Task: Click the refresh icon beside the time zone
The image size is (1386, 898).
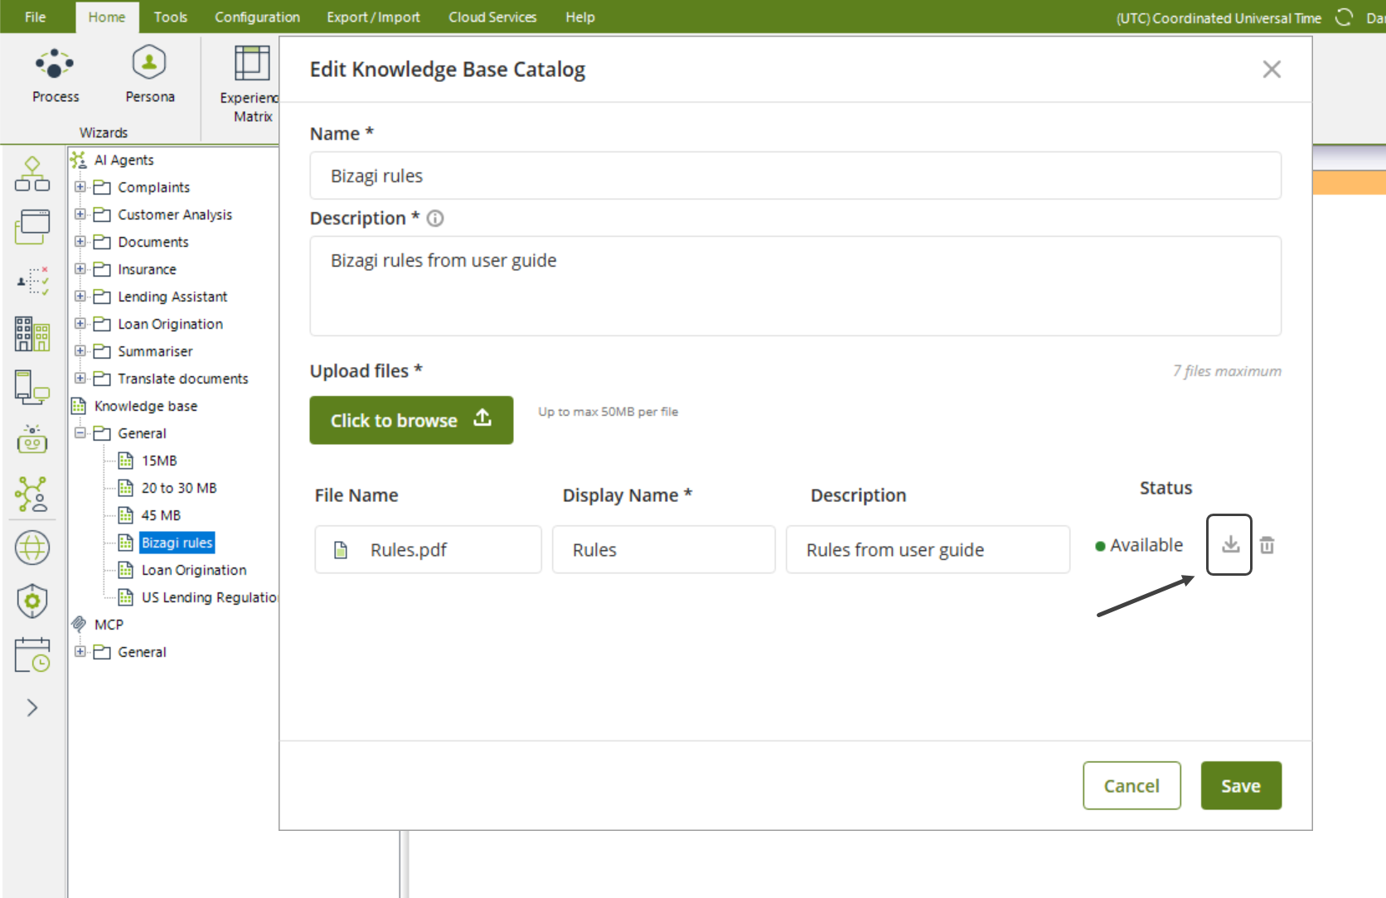Action: [x=1344, y=17]
